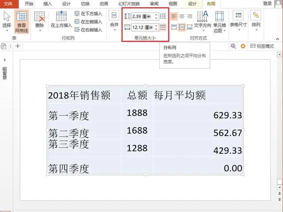Click the header cell '总额'
The height and width of the screenshot is (212, 283).
137,95
